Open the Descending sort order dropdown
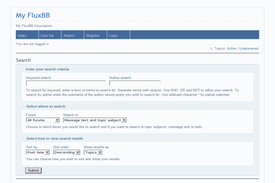The width and height of the screenshot is (275, 183). tap(66, 152)
